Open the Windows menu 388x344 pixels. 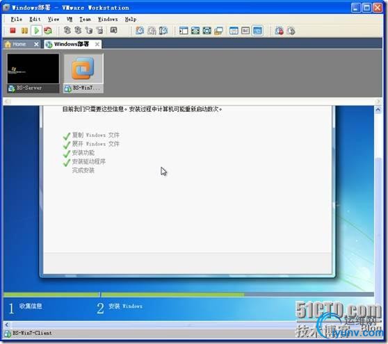click(x=108, y=19)
